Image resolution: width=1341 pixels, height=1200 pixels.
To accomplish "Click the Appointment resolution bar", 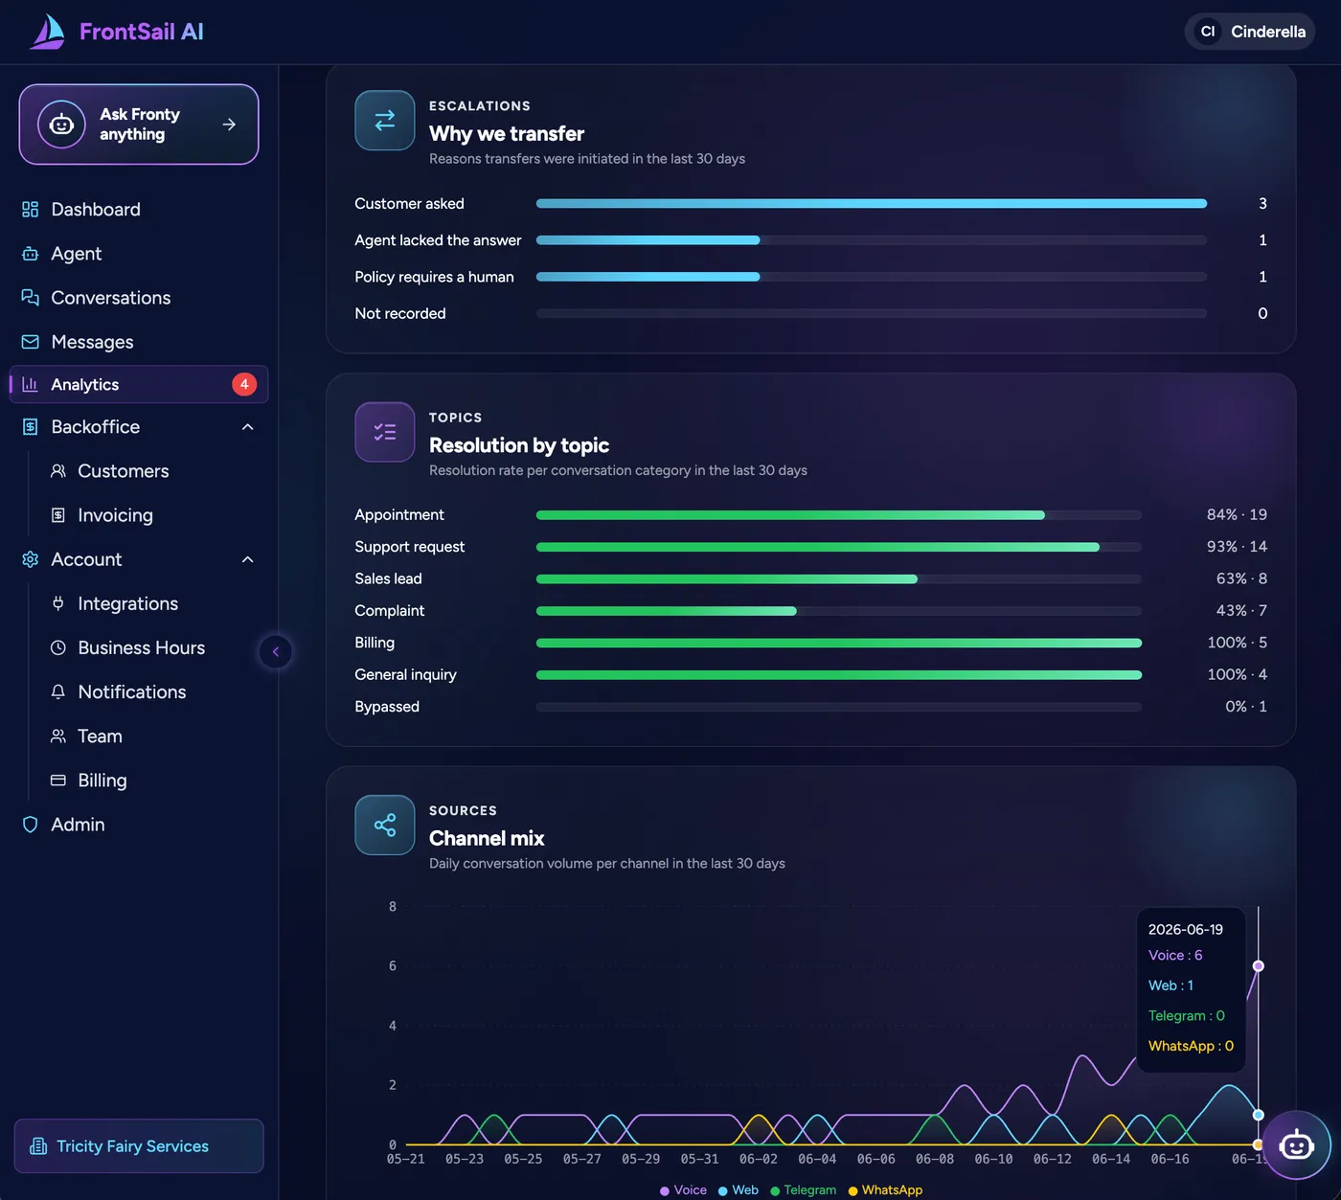I will (x=839, y=515).
